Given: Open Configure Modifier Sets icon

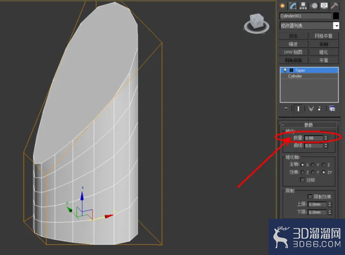Looking at the screenshot, I should pos(332,108).
